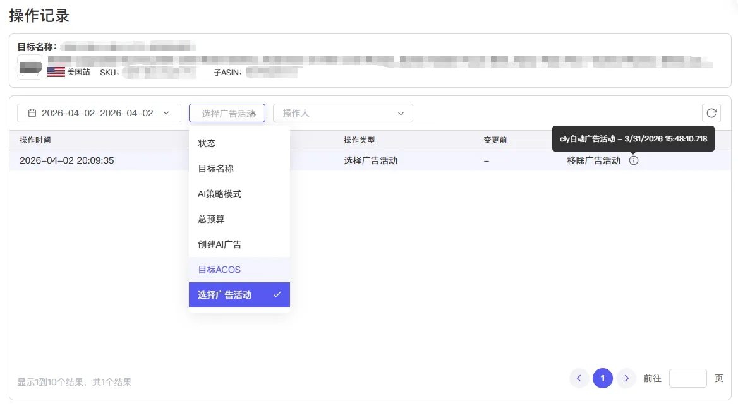Screen dimensions: 738x406
Task: Choose 总预算 from the list
Action: (239, 218)
